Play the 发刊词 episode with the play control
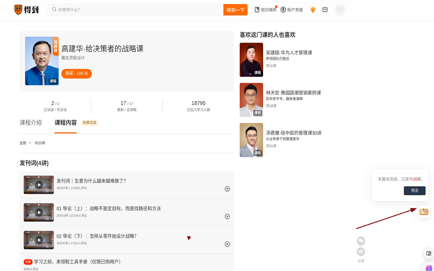The width and height of the screenshot is (434, 271). coord(227,189)
